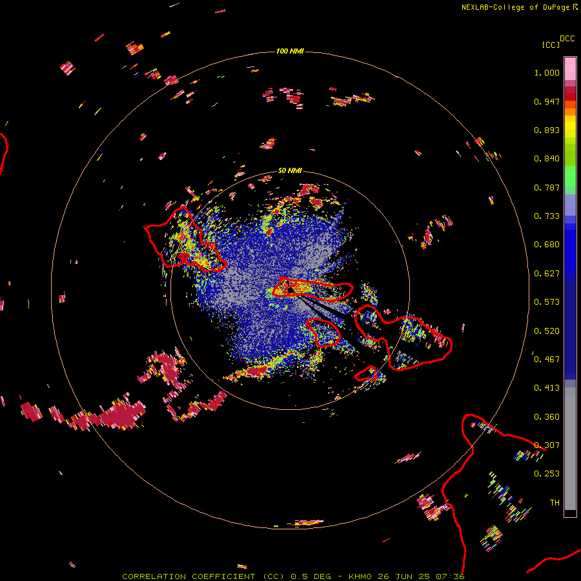Screen dimensions: 581x581
Task: Select the 0.413 scale value
Action: point(547,388)
